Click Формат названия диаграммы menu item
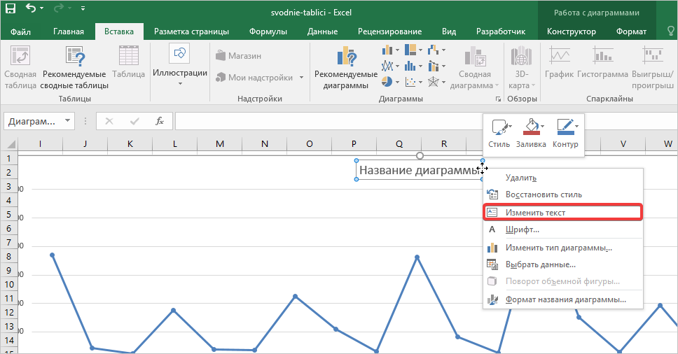This screenshot has height=354, width=678. coord(565,299)
